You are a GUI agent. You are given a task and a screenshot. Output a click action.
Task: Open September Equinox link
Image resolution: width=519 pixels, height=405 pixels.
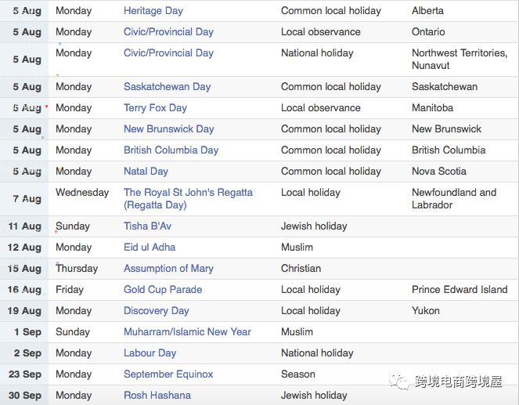(168, 374)
